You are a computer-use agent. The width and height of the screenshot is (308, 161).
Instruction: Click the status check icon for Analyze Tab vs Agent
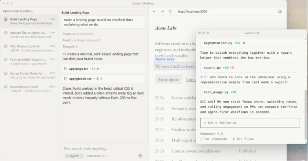[x=6, y=33]
